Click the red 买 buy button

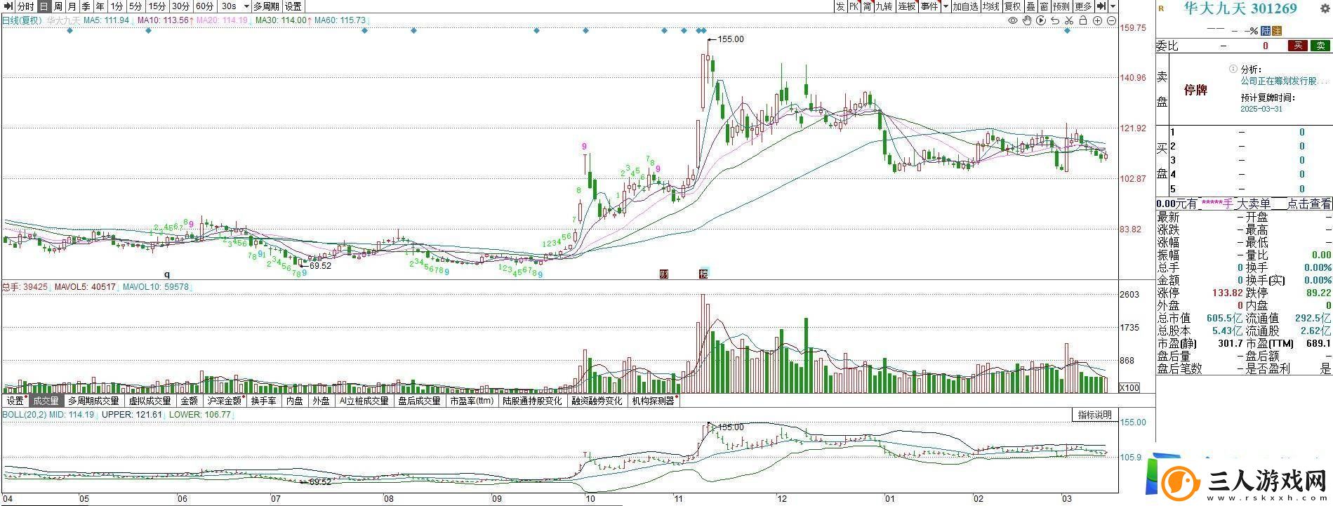pos(1297,46)
